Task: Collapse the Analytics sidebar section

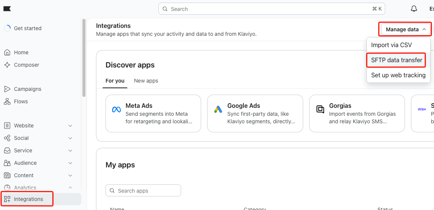Action: (x=70, y=188)
